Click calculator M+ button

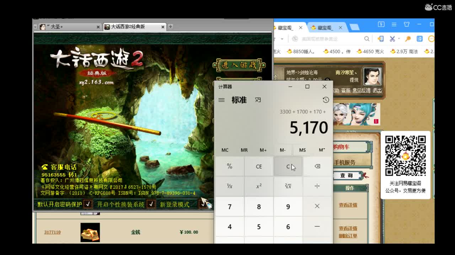[x=263, y=150]
